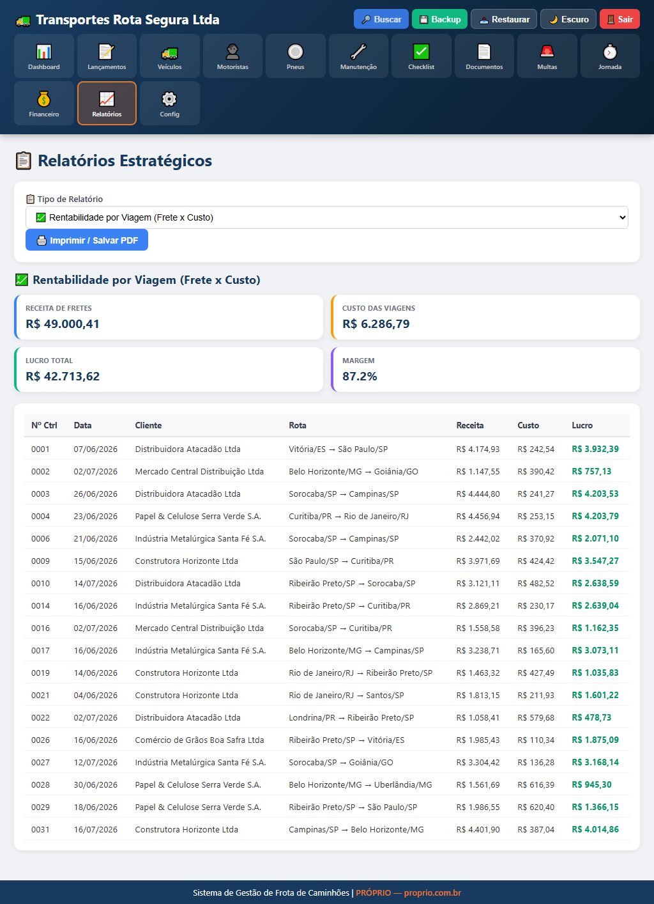Switch to the Dashboard tab
The image size is (654, 904).
[44, 56]
